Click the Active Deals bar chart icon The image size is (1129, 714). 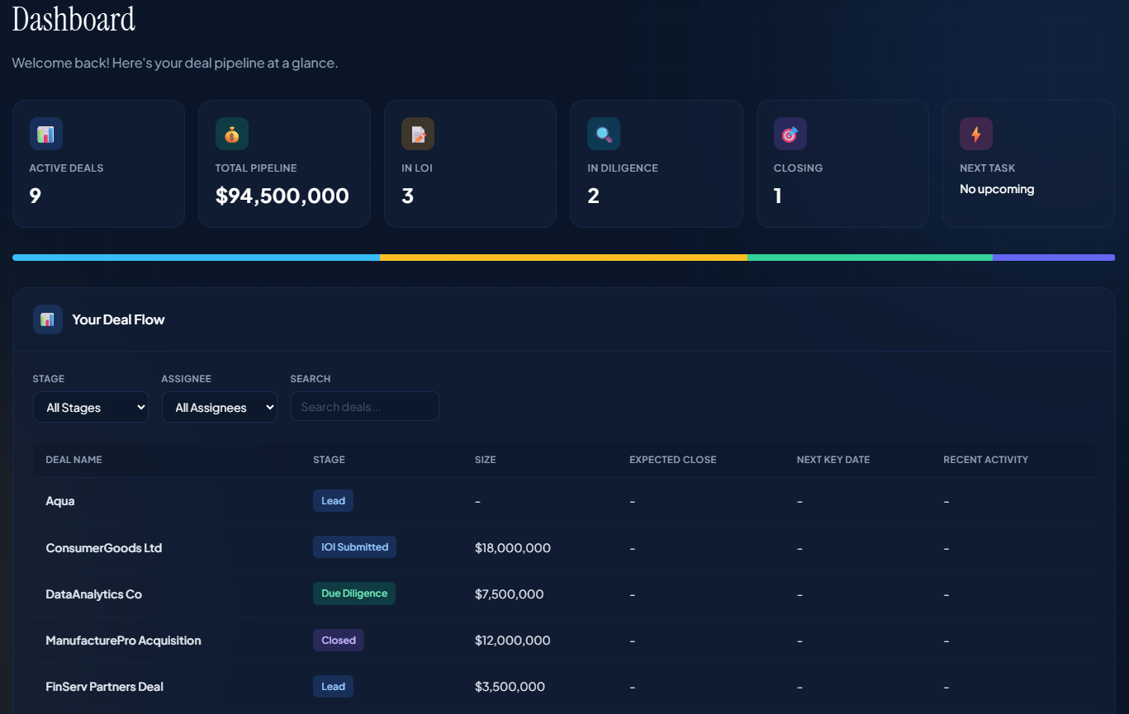pyautogui.click(x=46, y=134)
